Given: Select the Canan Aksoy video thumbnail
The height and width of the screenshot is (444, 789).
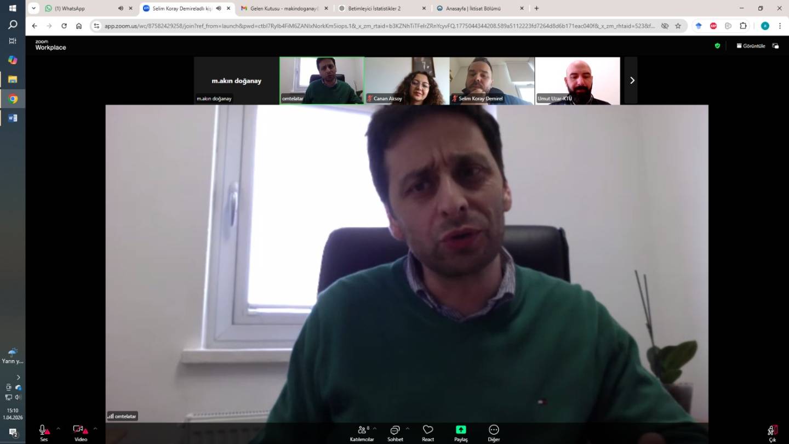Looking at the screenshot, I should click(x=407, y=81).
